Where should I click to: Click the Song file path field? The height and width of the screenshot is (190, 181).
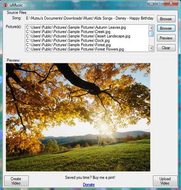point(90,19)
